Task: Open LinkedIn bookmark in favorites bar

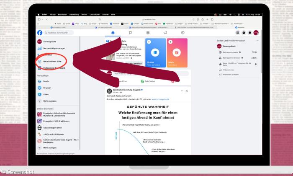Action: (x=135, y=24)
